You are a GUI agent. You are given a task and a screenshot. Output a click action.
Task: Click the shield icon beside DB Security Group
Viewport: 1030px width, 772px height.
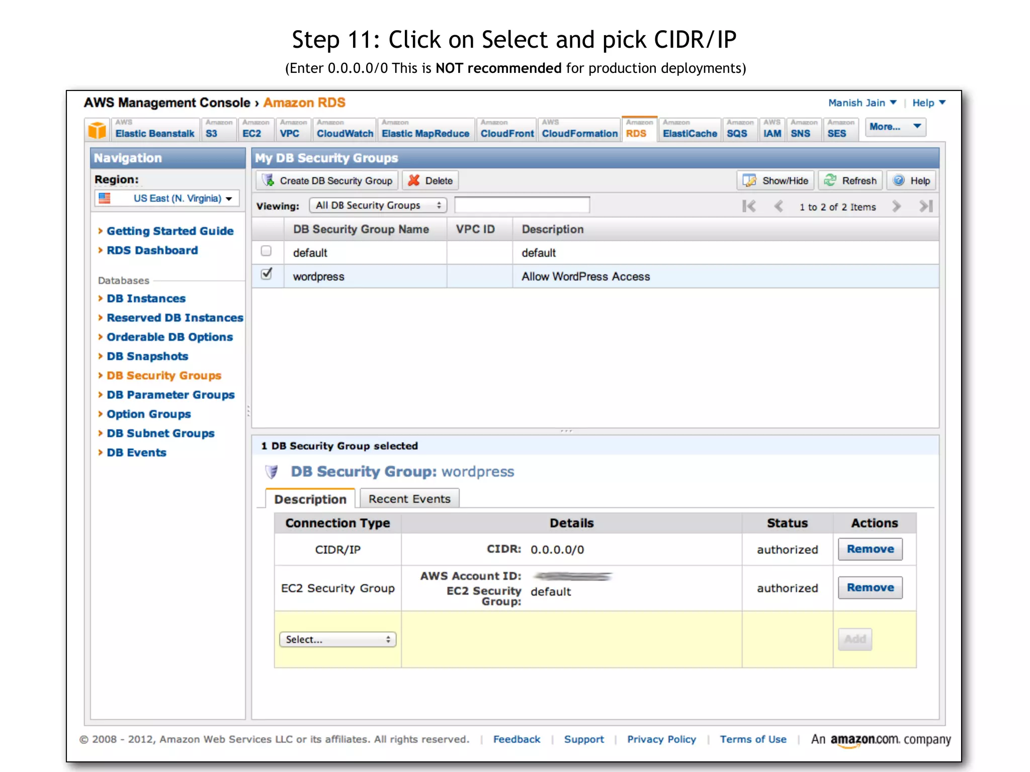(272, 471)
